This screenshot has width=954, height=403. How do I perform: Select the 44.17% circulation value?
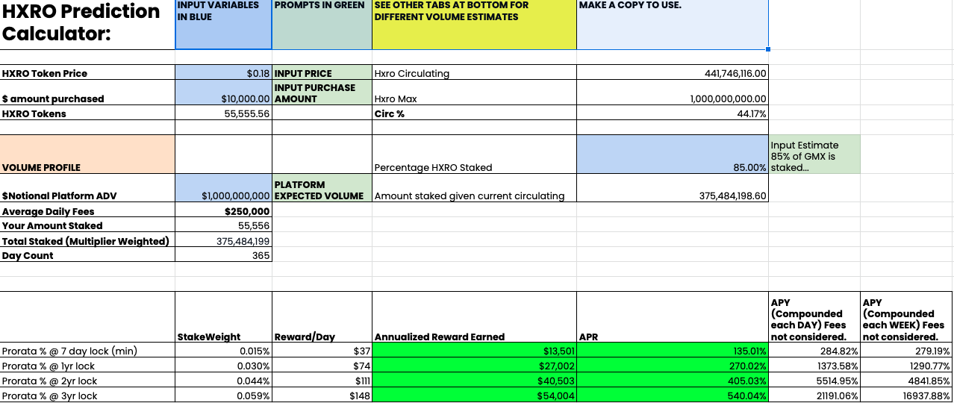(673, 113)
